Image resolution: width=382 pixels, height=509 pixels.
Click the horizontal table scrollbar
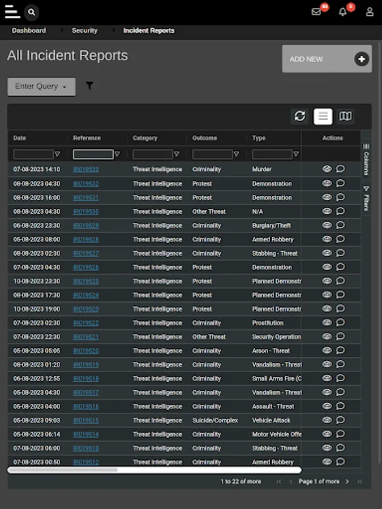(x=62, y=469)
